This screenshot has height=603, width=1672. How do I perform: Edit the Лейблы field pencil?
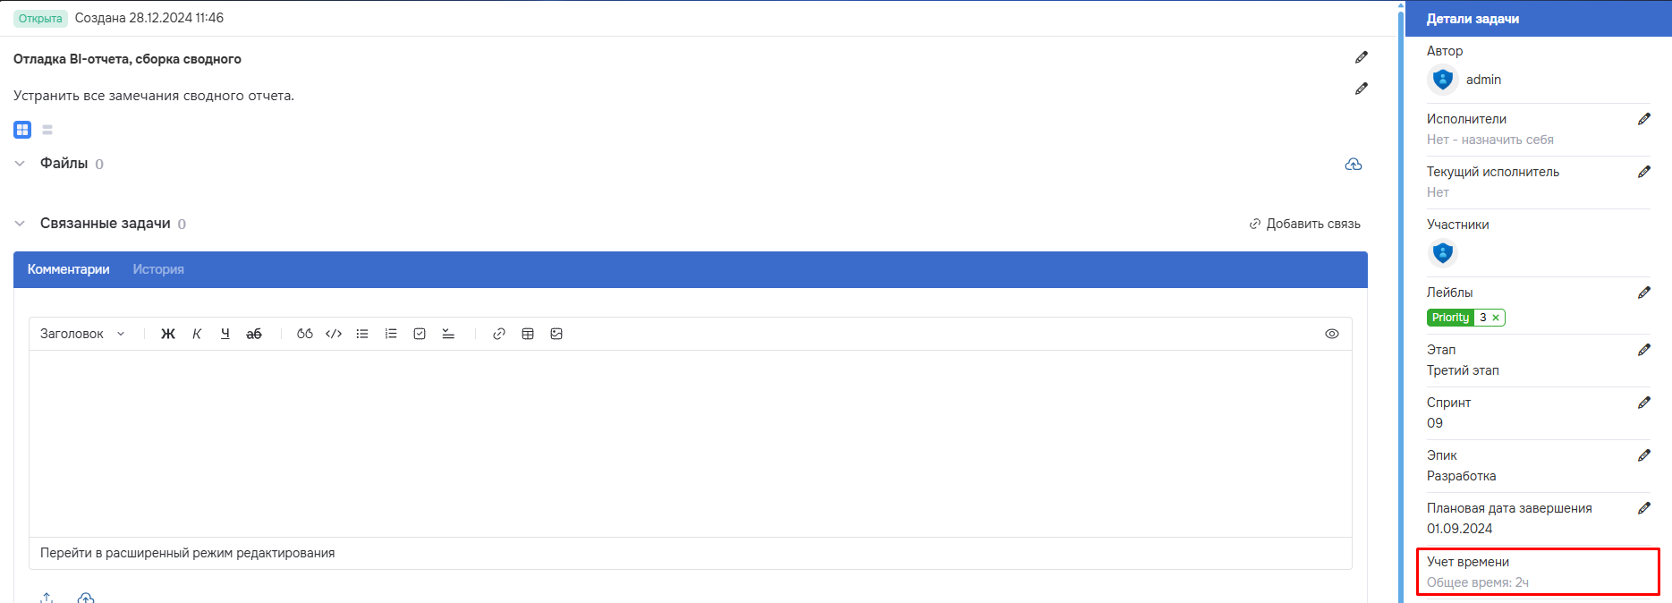[x=1643, y=293]
